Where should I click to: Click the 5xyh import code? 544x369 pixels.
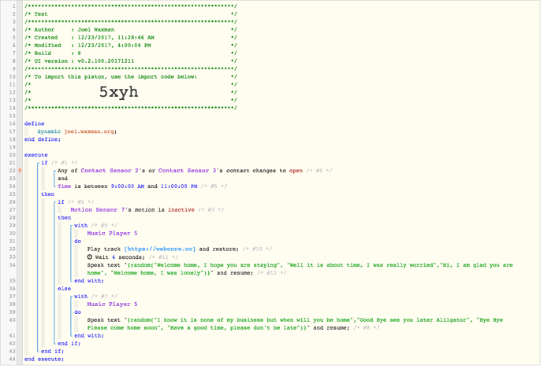tap(118, 92)
